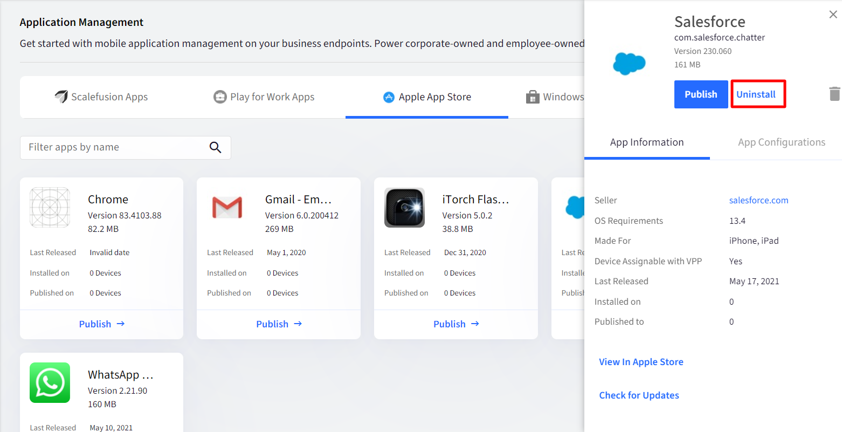This screenshot has width=842, height=432.
Task: Click the WhatsApp app title
Action: point(121,375)
